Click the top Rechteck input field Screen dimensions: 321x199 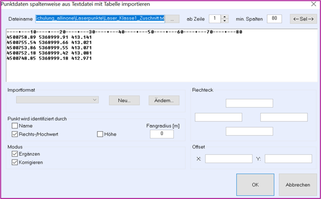[249, 103]
